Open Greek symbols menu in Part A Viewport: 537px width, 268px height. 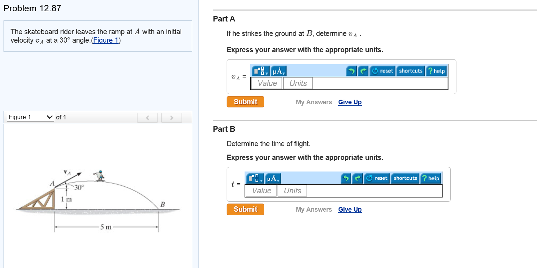(279, 71)
